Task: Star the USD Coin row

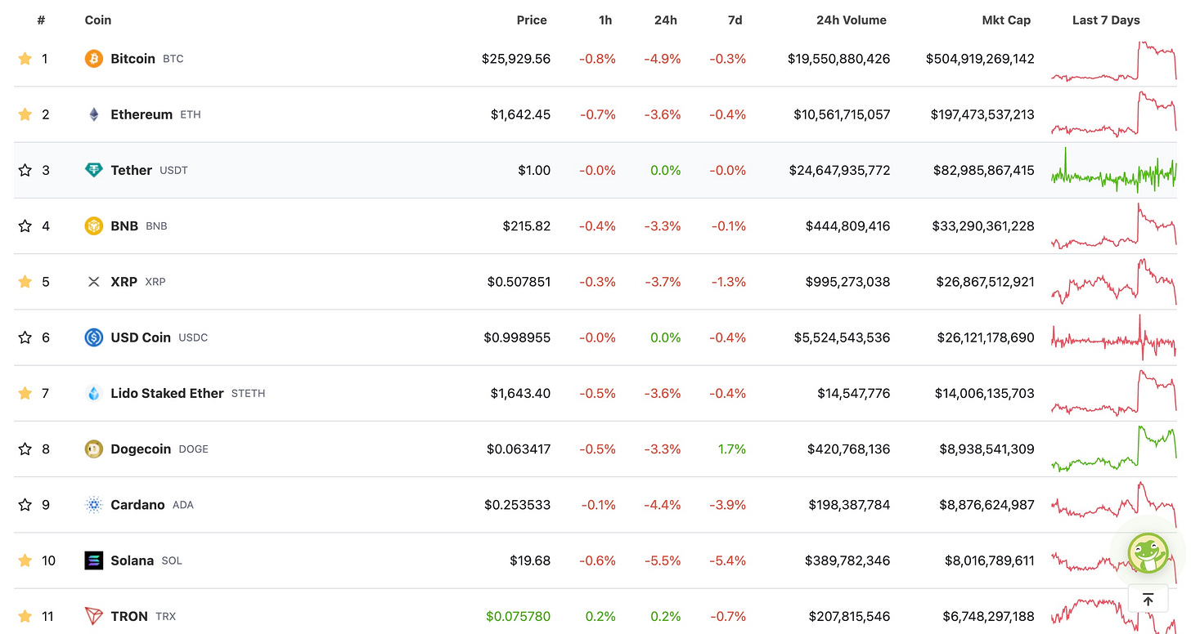Action: point(25,337)
